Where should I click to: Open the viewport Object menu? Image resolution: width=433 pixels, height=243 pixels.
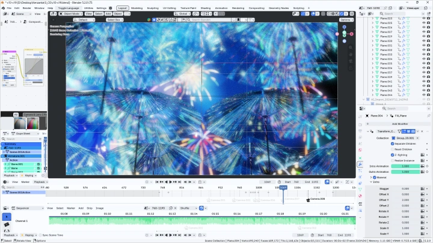(118, 13)
